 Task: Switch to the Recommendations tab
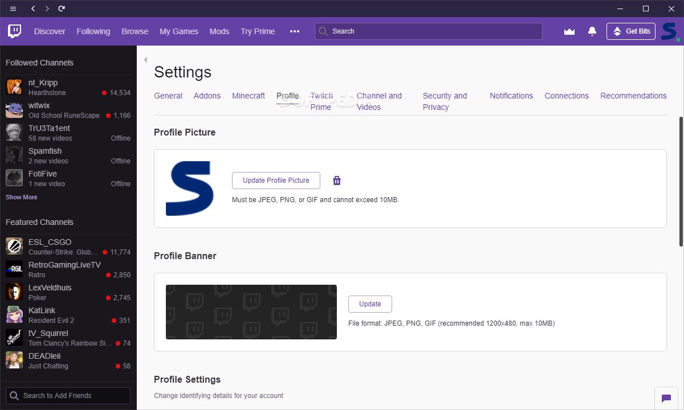pyautogui.click(x=633, y=96)
